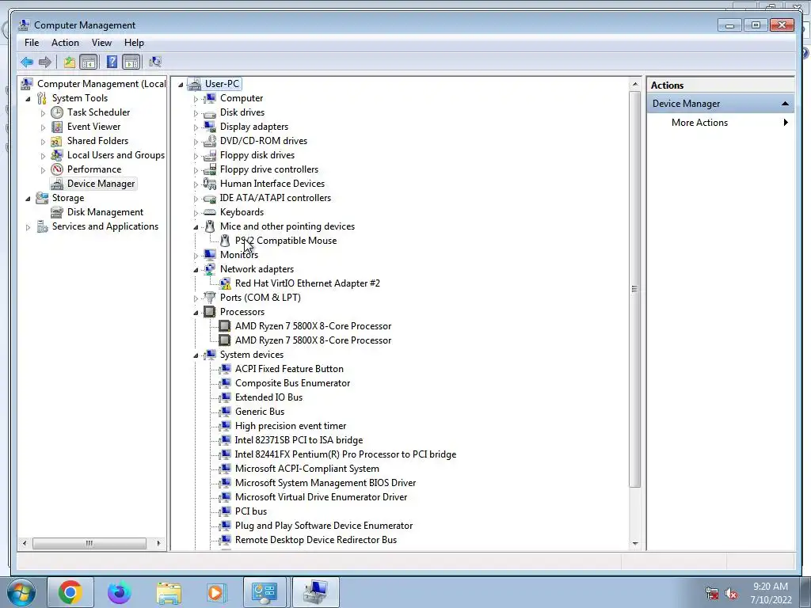Select PCI bus device
Screen dimensions: 811x608
pos(251,511)
